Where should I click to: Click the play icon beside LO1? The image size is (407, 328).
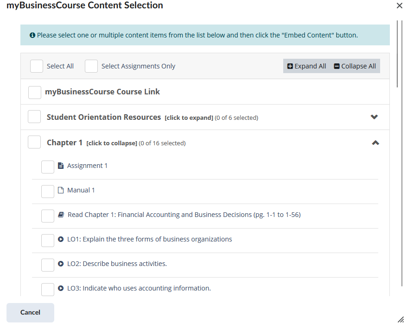point(60,239)
